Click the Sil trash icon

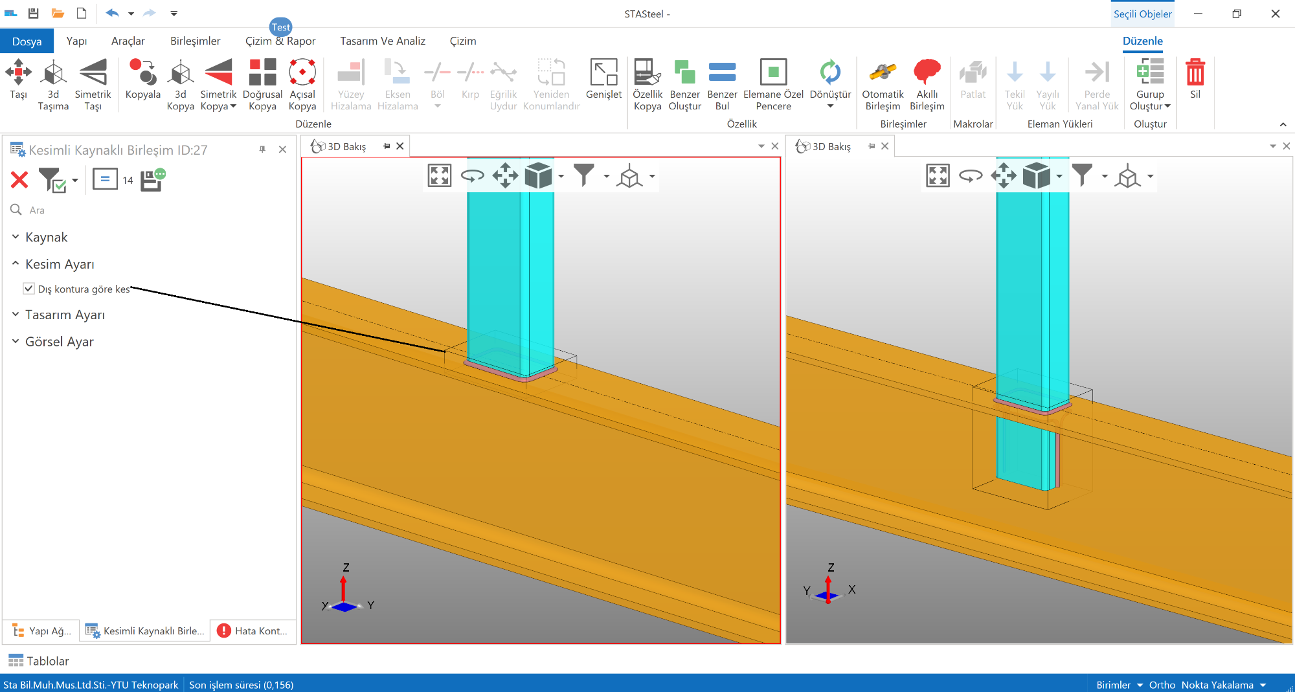(x=1195, y=73)
